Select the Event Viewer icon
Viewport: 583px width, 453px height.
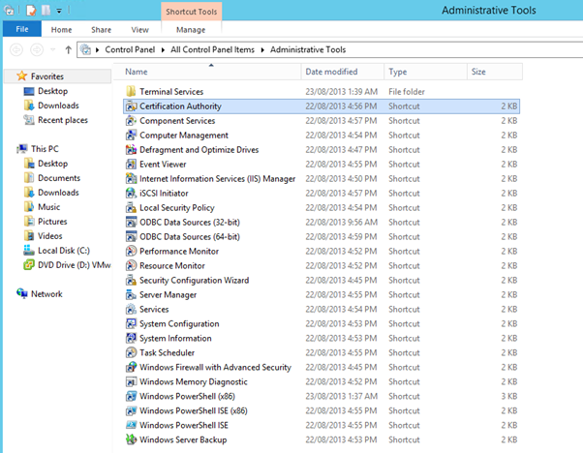pos(132,165)
